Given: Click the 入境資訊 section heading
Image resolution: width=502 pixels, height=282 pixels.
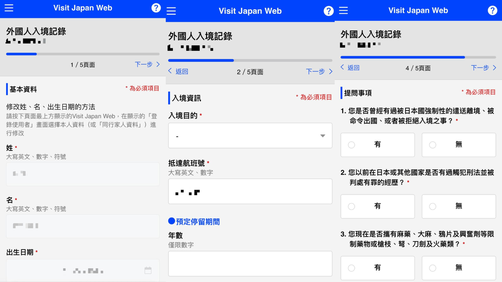Looking at the screenshot, I should (x=186, y=98).
